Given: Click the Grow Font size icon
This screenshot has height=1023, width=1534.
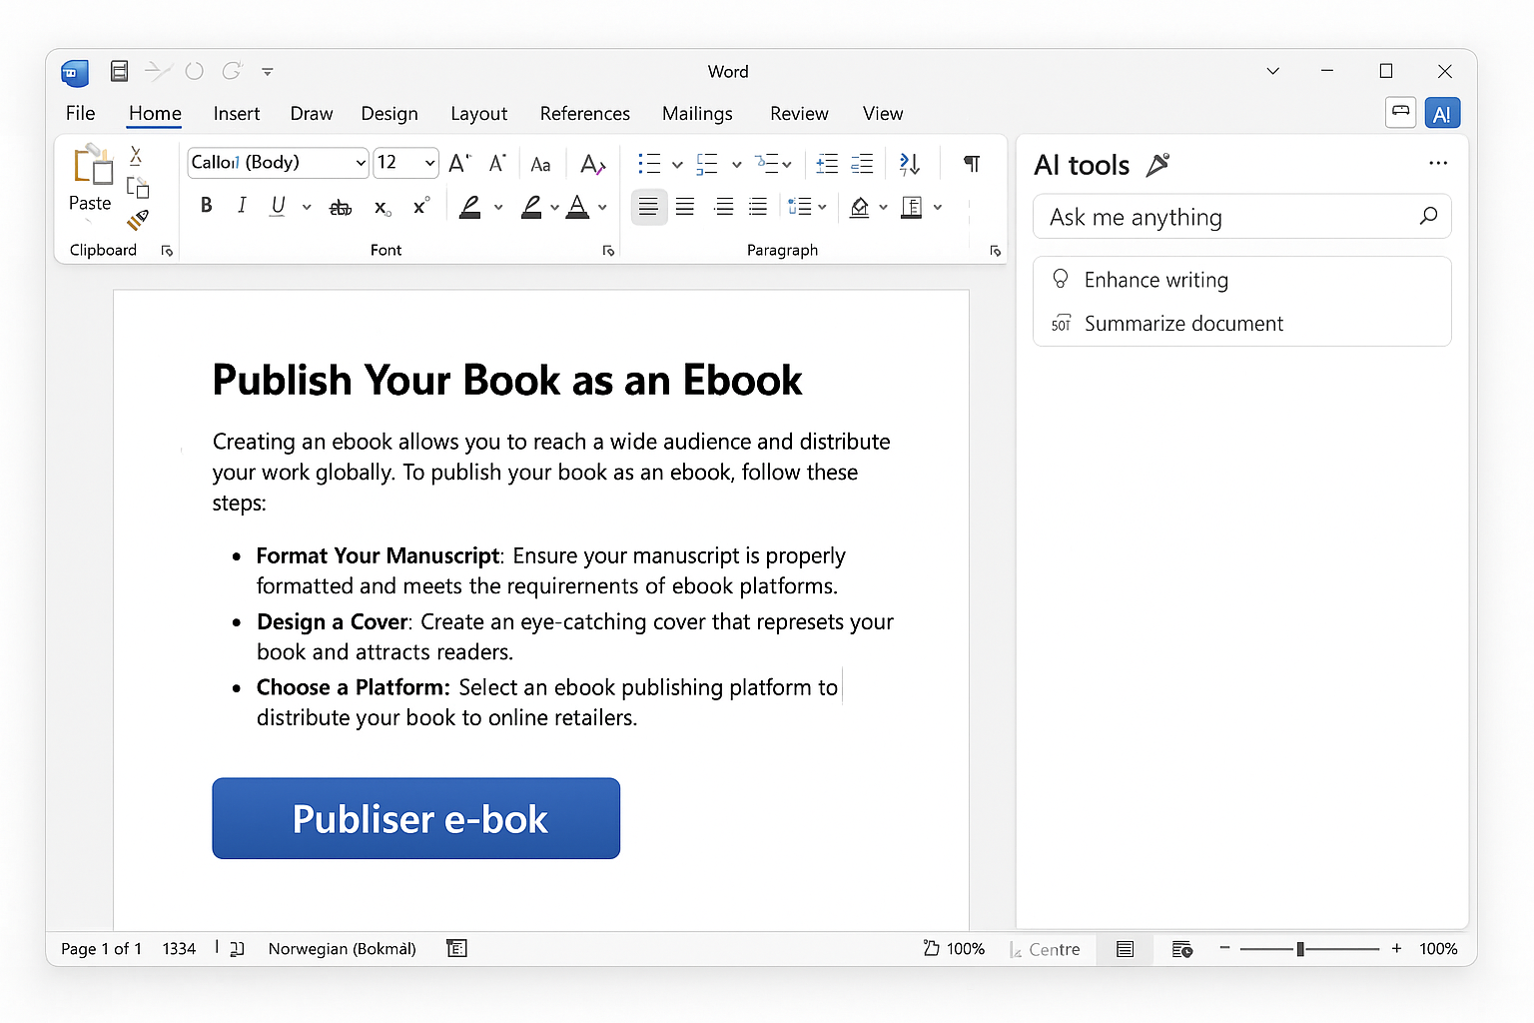Looking at the screenshot, I should (459, 163).
